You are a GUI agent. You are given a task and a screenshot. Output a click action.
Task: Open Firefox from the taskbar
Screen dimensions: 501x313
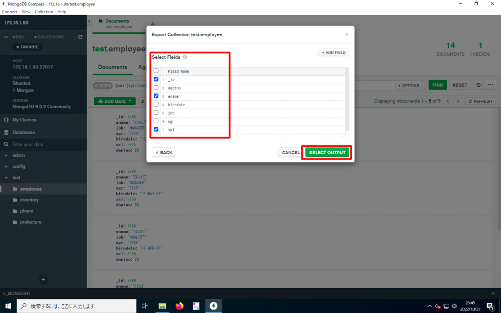180,306
